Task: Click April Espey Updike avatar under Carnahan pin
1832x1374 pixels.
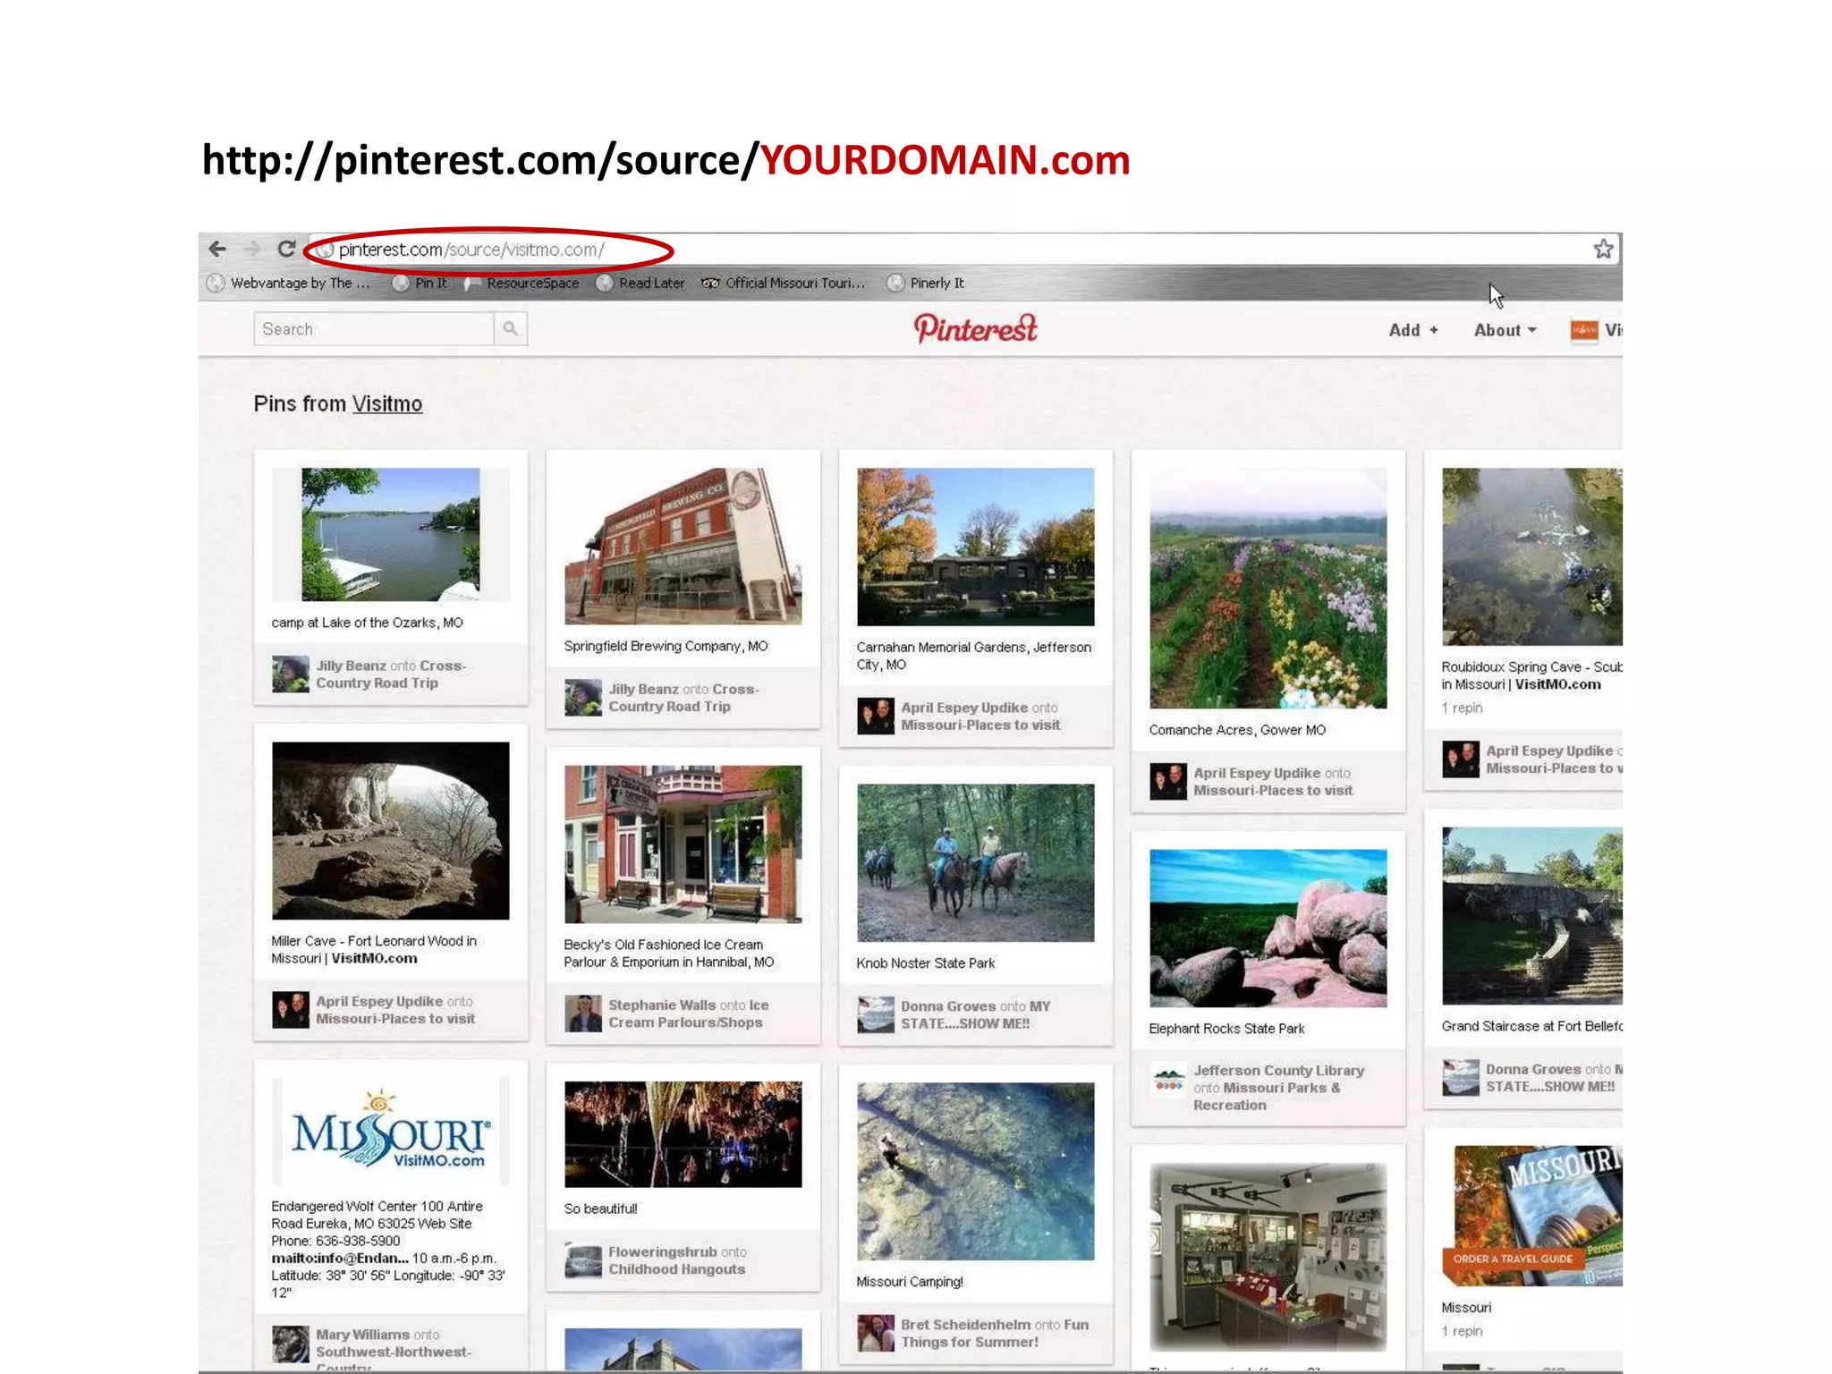Action: (x=876, y=716)
